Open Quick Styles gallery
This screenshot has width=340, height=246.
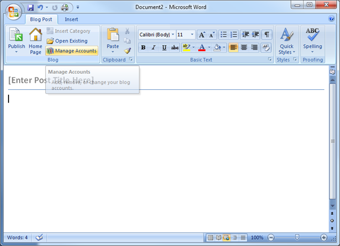(286, 41)
